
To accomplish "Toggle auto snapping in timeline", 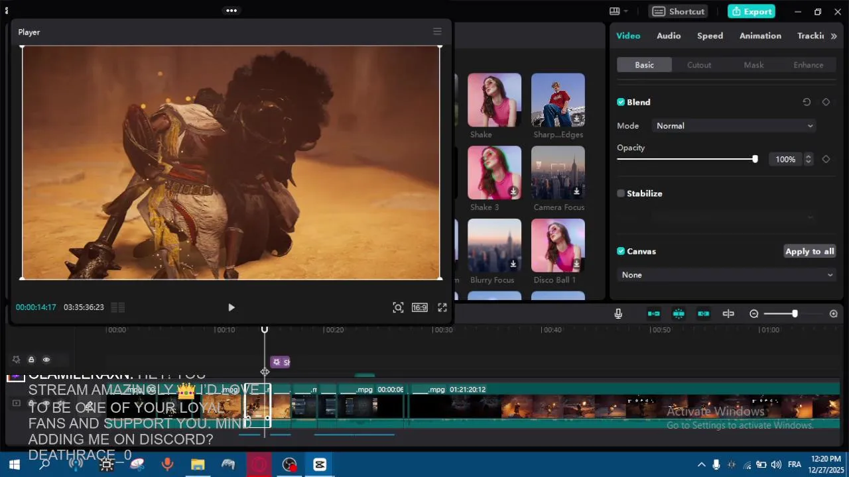I will [679, 314].
